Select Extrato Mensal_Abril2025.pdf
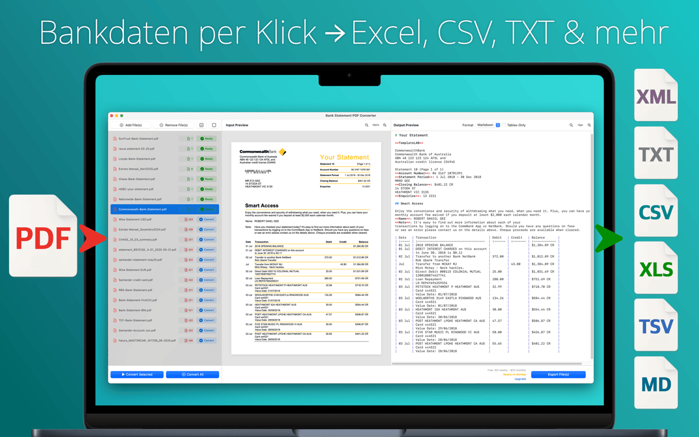The height and width of the screenshot is (437, 699). click(x=165, y=169)
